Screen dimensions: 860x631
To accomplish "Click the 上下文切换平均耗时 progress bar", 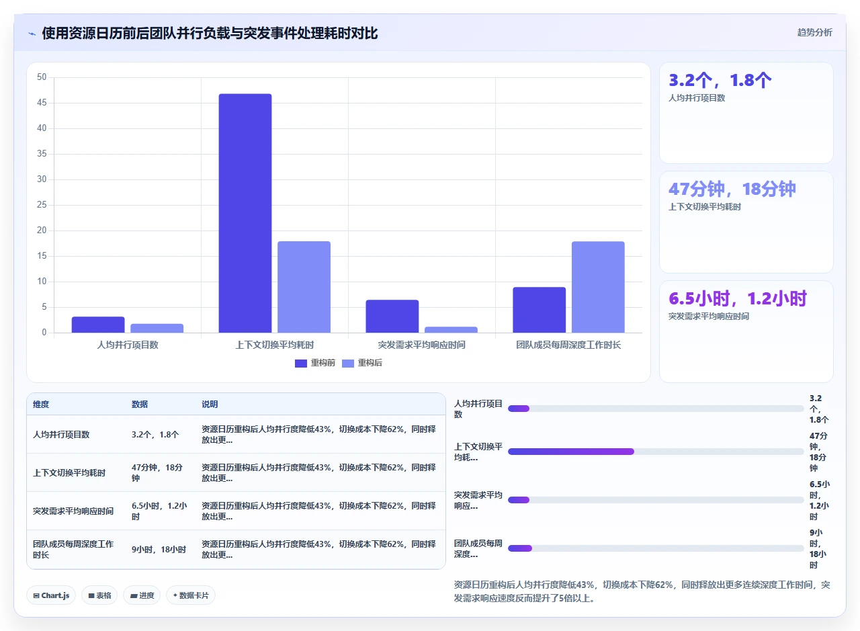I will click(x=656, y=452).
